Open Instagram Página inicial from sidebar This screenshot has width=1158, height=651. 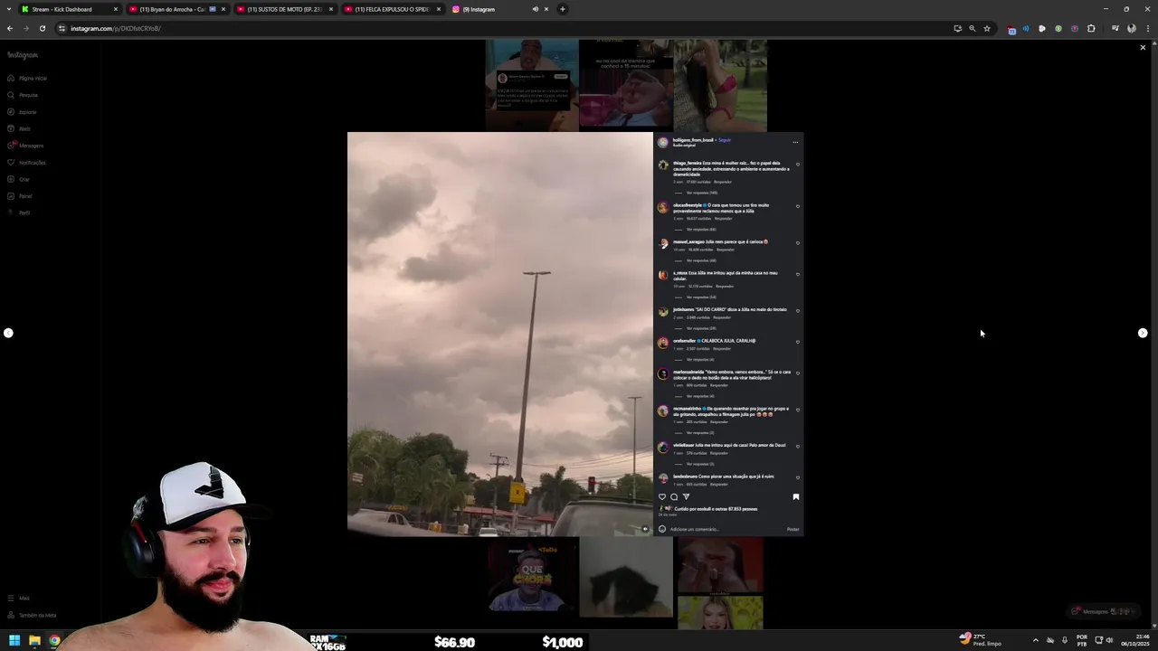[x=27, y=78]
